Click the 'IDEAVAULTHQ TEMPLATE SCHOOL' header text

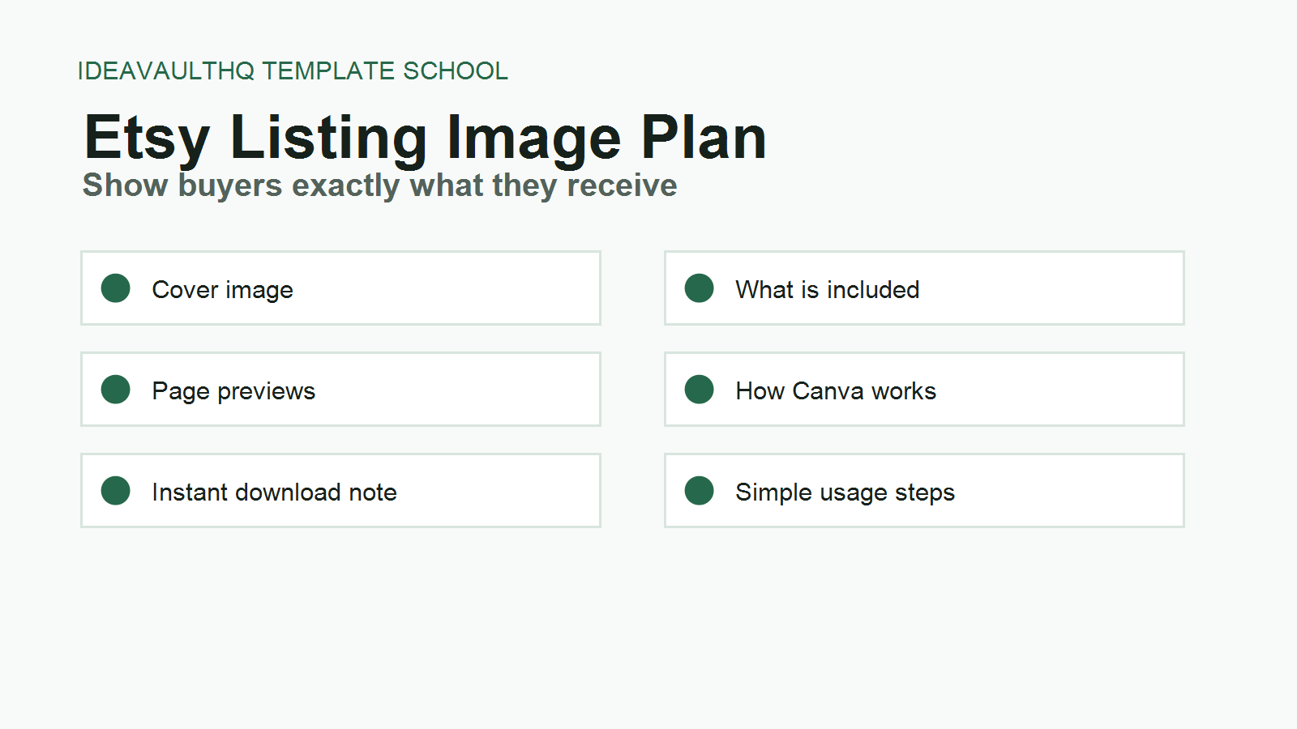293,71
